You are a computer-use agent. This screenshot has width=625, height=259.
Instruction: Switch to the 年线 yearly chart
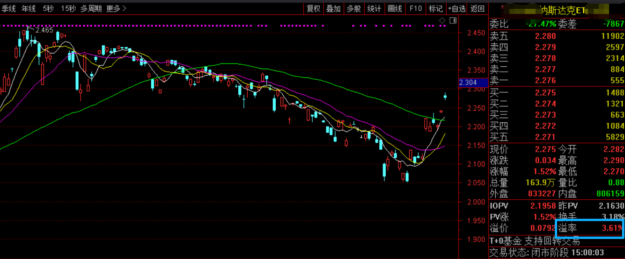click(x=29, y=8)
